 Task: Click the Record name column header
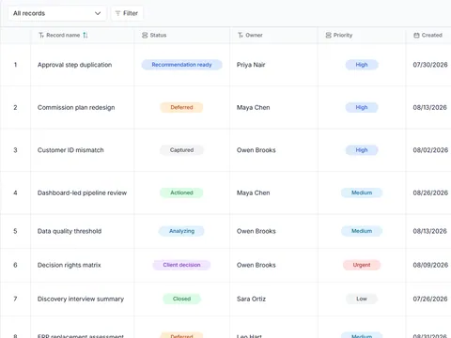83,35
